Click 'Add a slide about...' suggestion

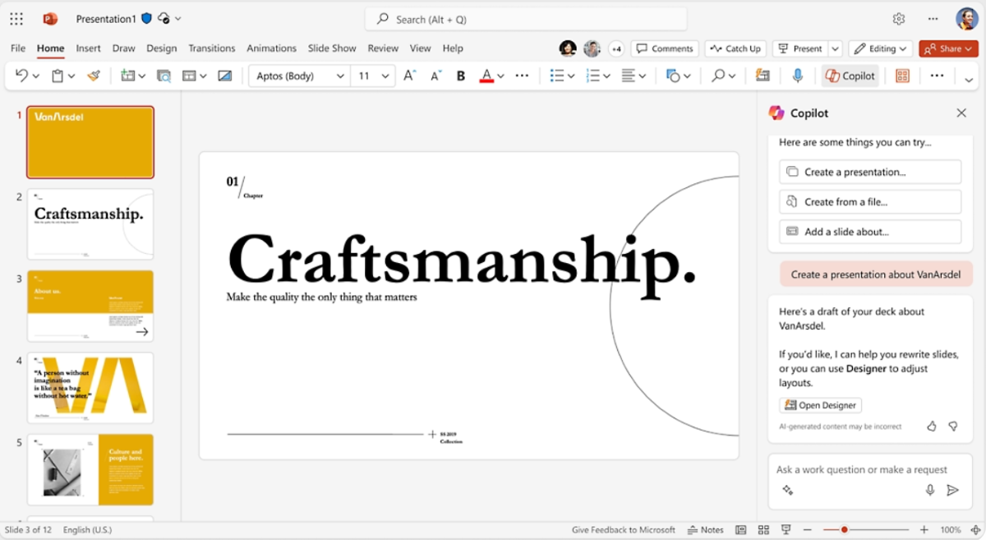coord(870,232)
